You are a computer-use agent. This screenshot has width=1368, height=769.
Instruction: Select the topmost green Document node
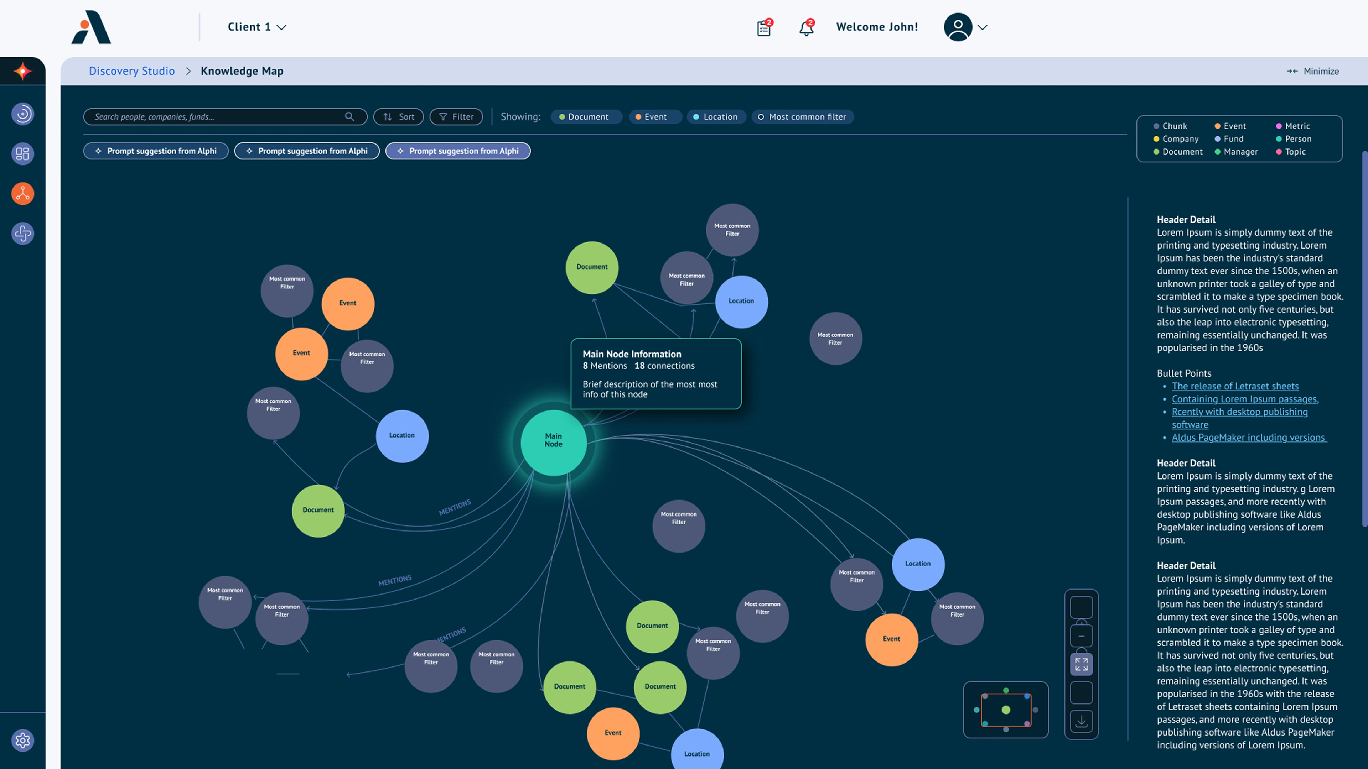coord(592,267)
